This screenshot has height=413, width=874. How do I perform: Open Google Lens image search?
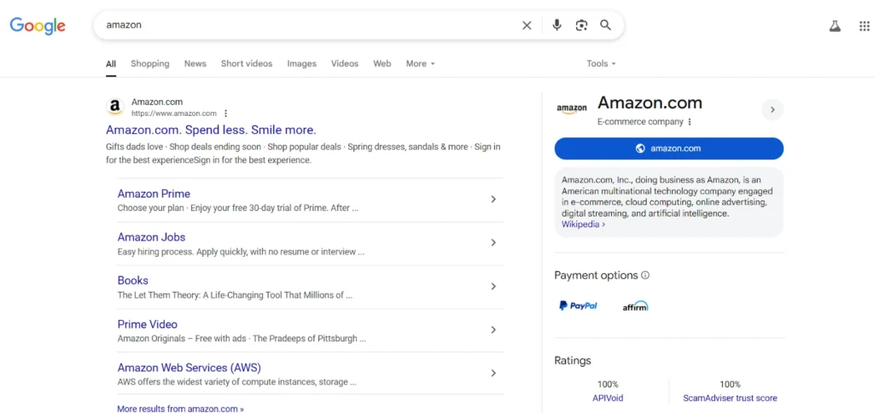click(x=581, y=26)
